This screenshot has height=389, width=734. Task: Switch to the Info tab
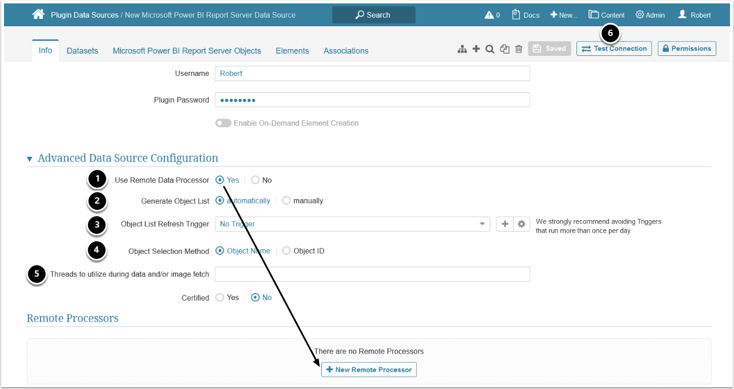pos(45,50)
